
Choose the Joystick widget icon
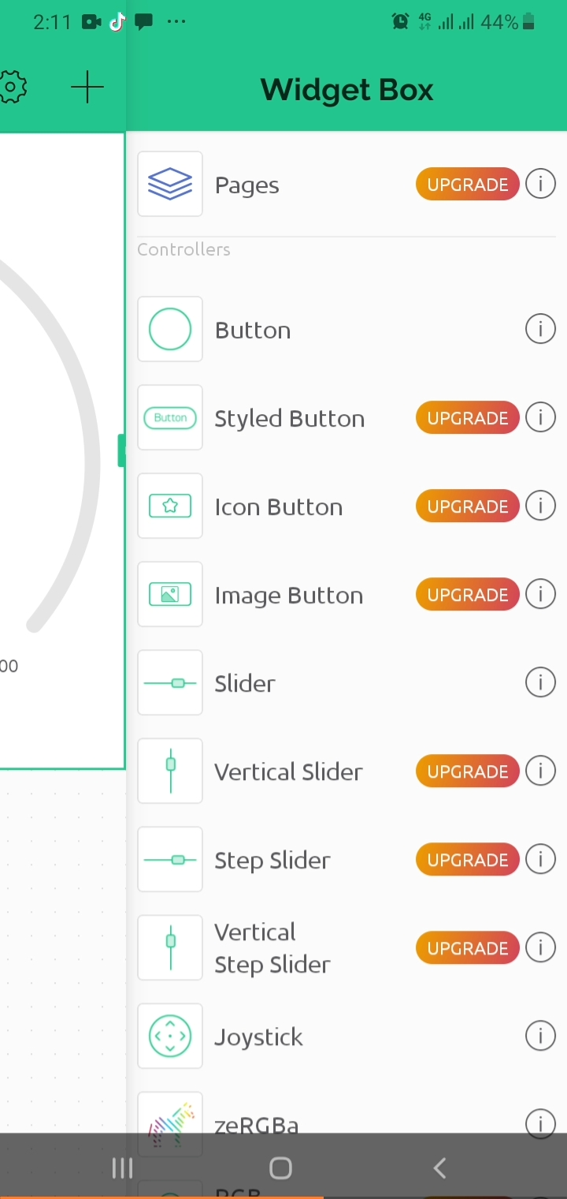pyautogui.click(x=170, y=1036)
